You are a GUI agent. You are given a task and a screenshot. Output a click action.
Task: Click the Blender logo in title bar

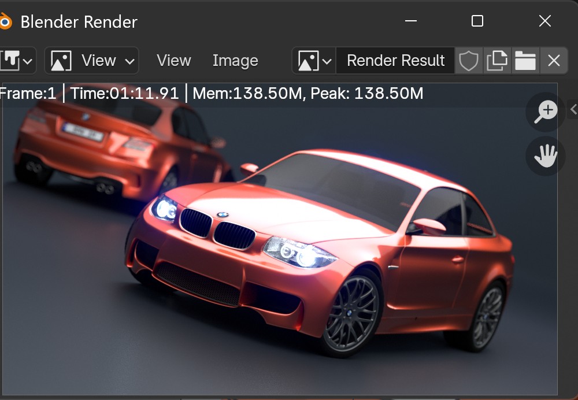coord(5,22)
